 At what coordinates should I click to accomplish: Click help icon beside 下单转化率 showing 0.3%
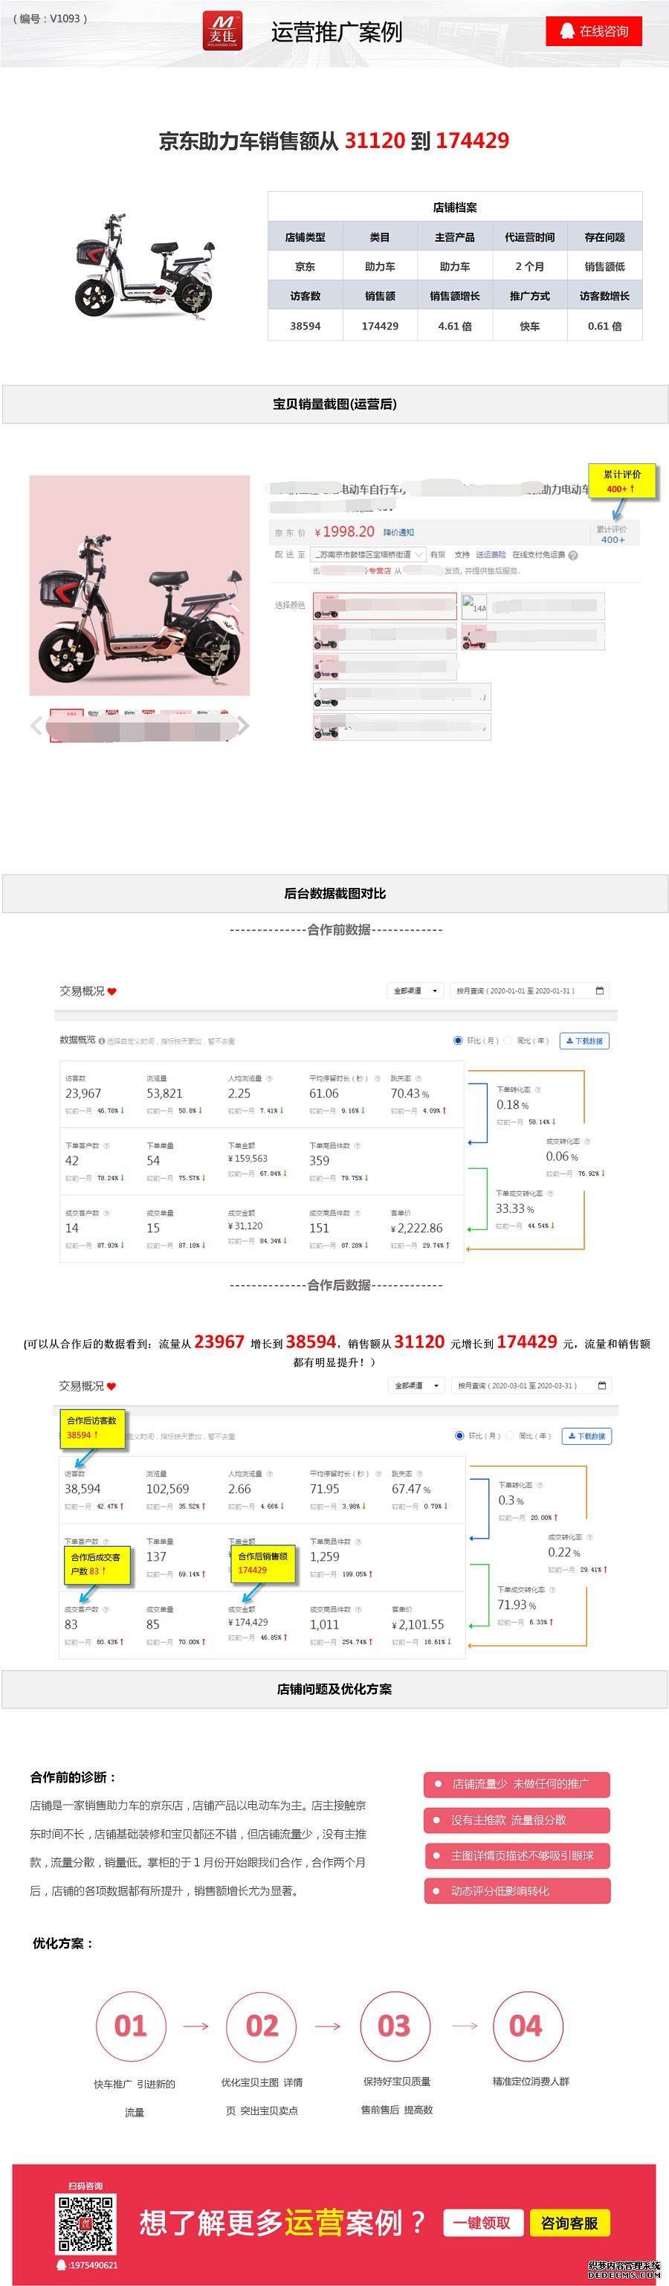click(x=540, y=1484)
